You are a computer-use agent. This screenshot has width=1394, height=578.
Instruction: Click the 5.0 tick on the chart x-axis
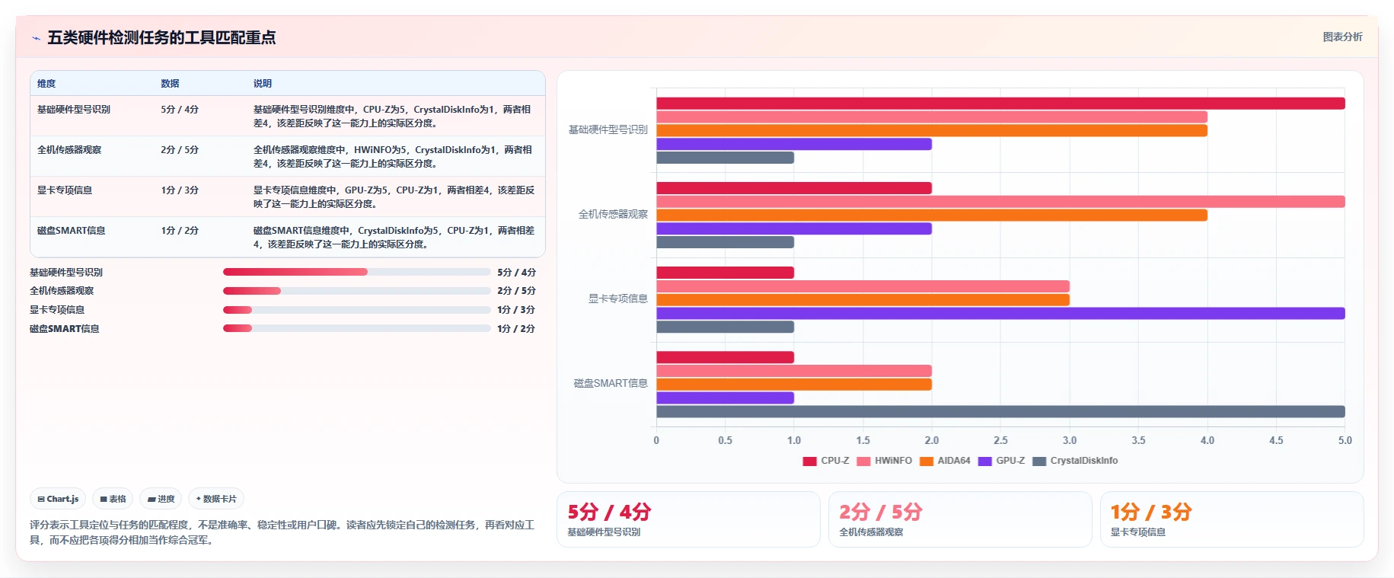click(1345, 440)
